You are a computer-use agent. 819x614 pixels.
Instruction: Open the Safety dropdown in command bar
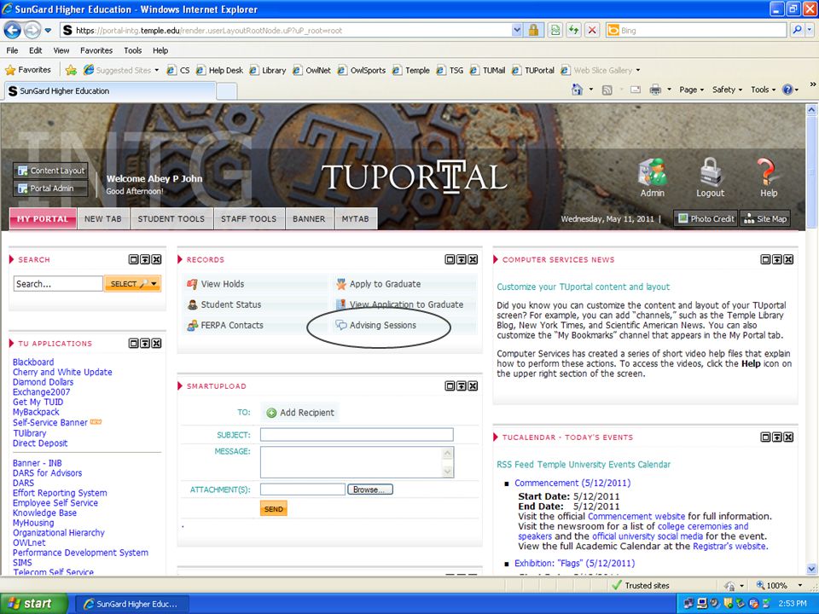727,90
